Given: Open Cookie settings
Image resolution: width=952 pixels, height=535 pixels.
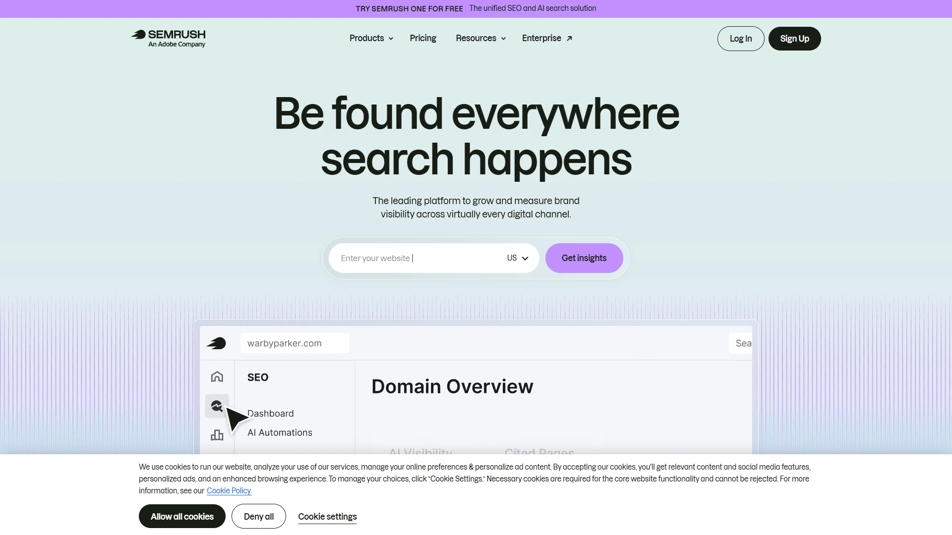Looking at the screenshot, I should 327,517.
